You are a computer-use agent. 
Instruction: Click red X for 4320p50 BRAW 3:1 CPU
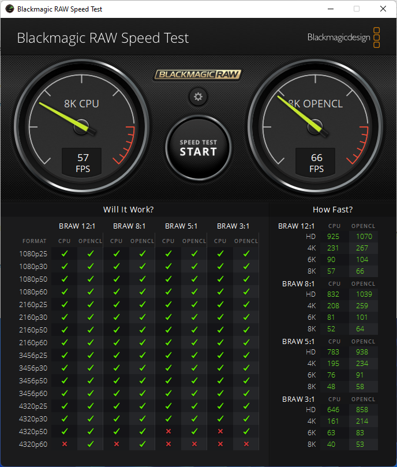point(220,431)
